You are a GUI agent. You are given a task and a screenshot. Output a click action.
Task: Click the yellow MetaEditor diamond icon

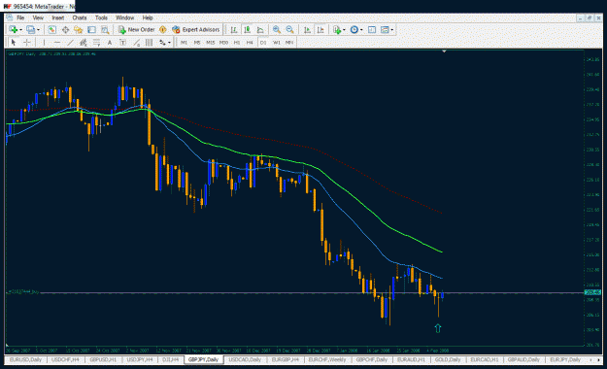(163, 29)
